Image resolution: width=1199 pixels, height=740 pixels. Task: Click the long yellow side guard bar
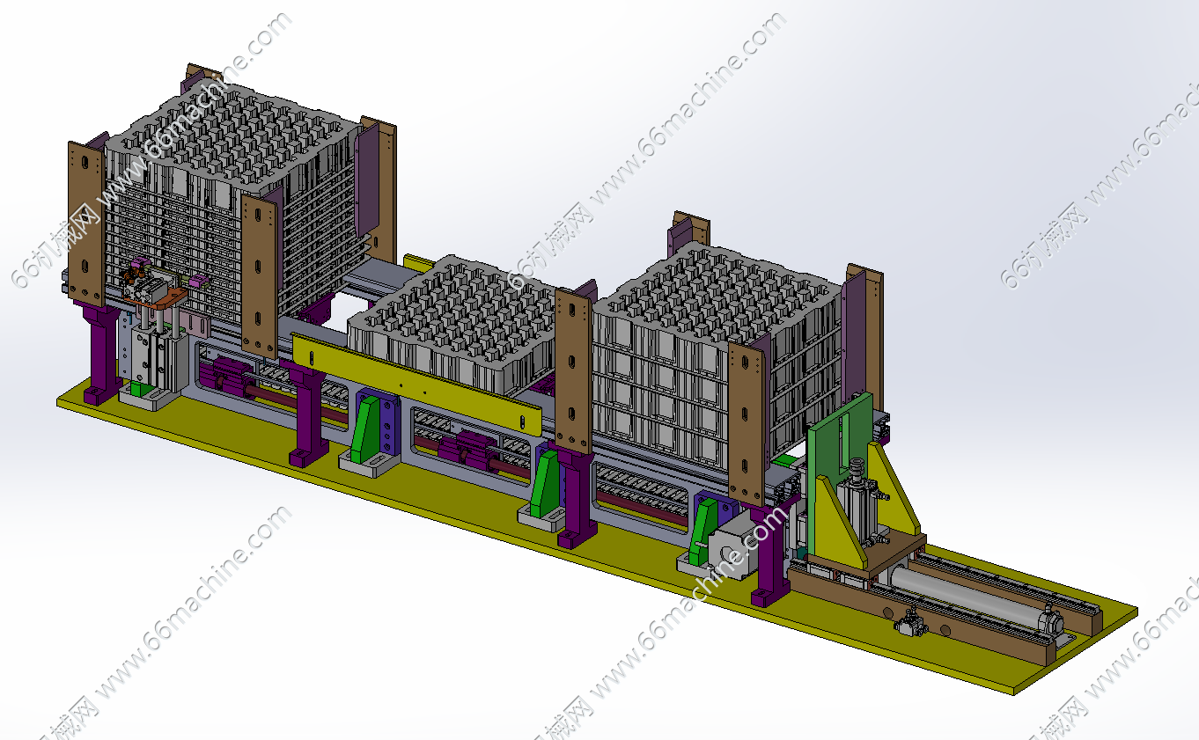[414, 380]
